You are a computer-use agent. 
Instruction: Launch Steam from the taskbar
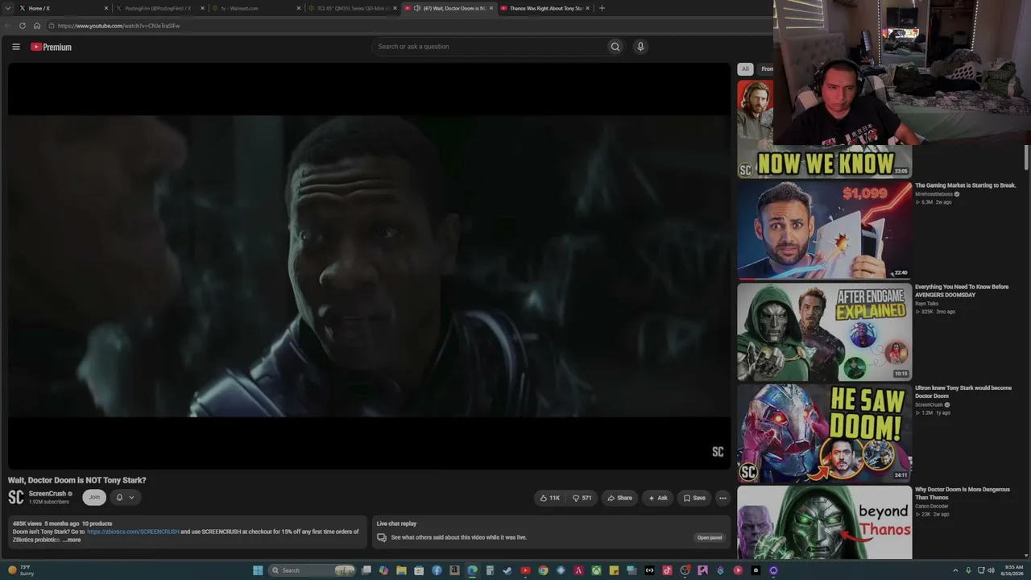click(507, 570)
